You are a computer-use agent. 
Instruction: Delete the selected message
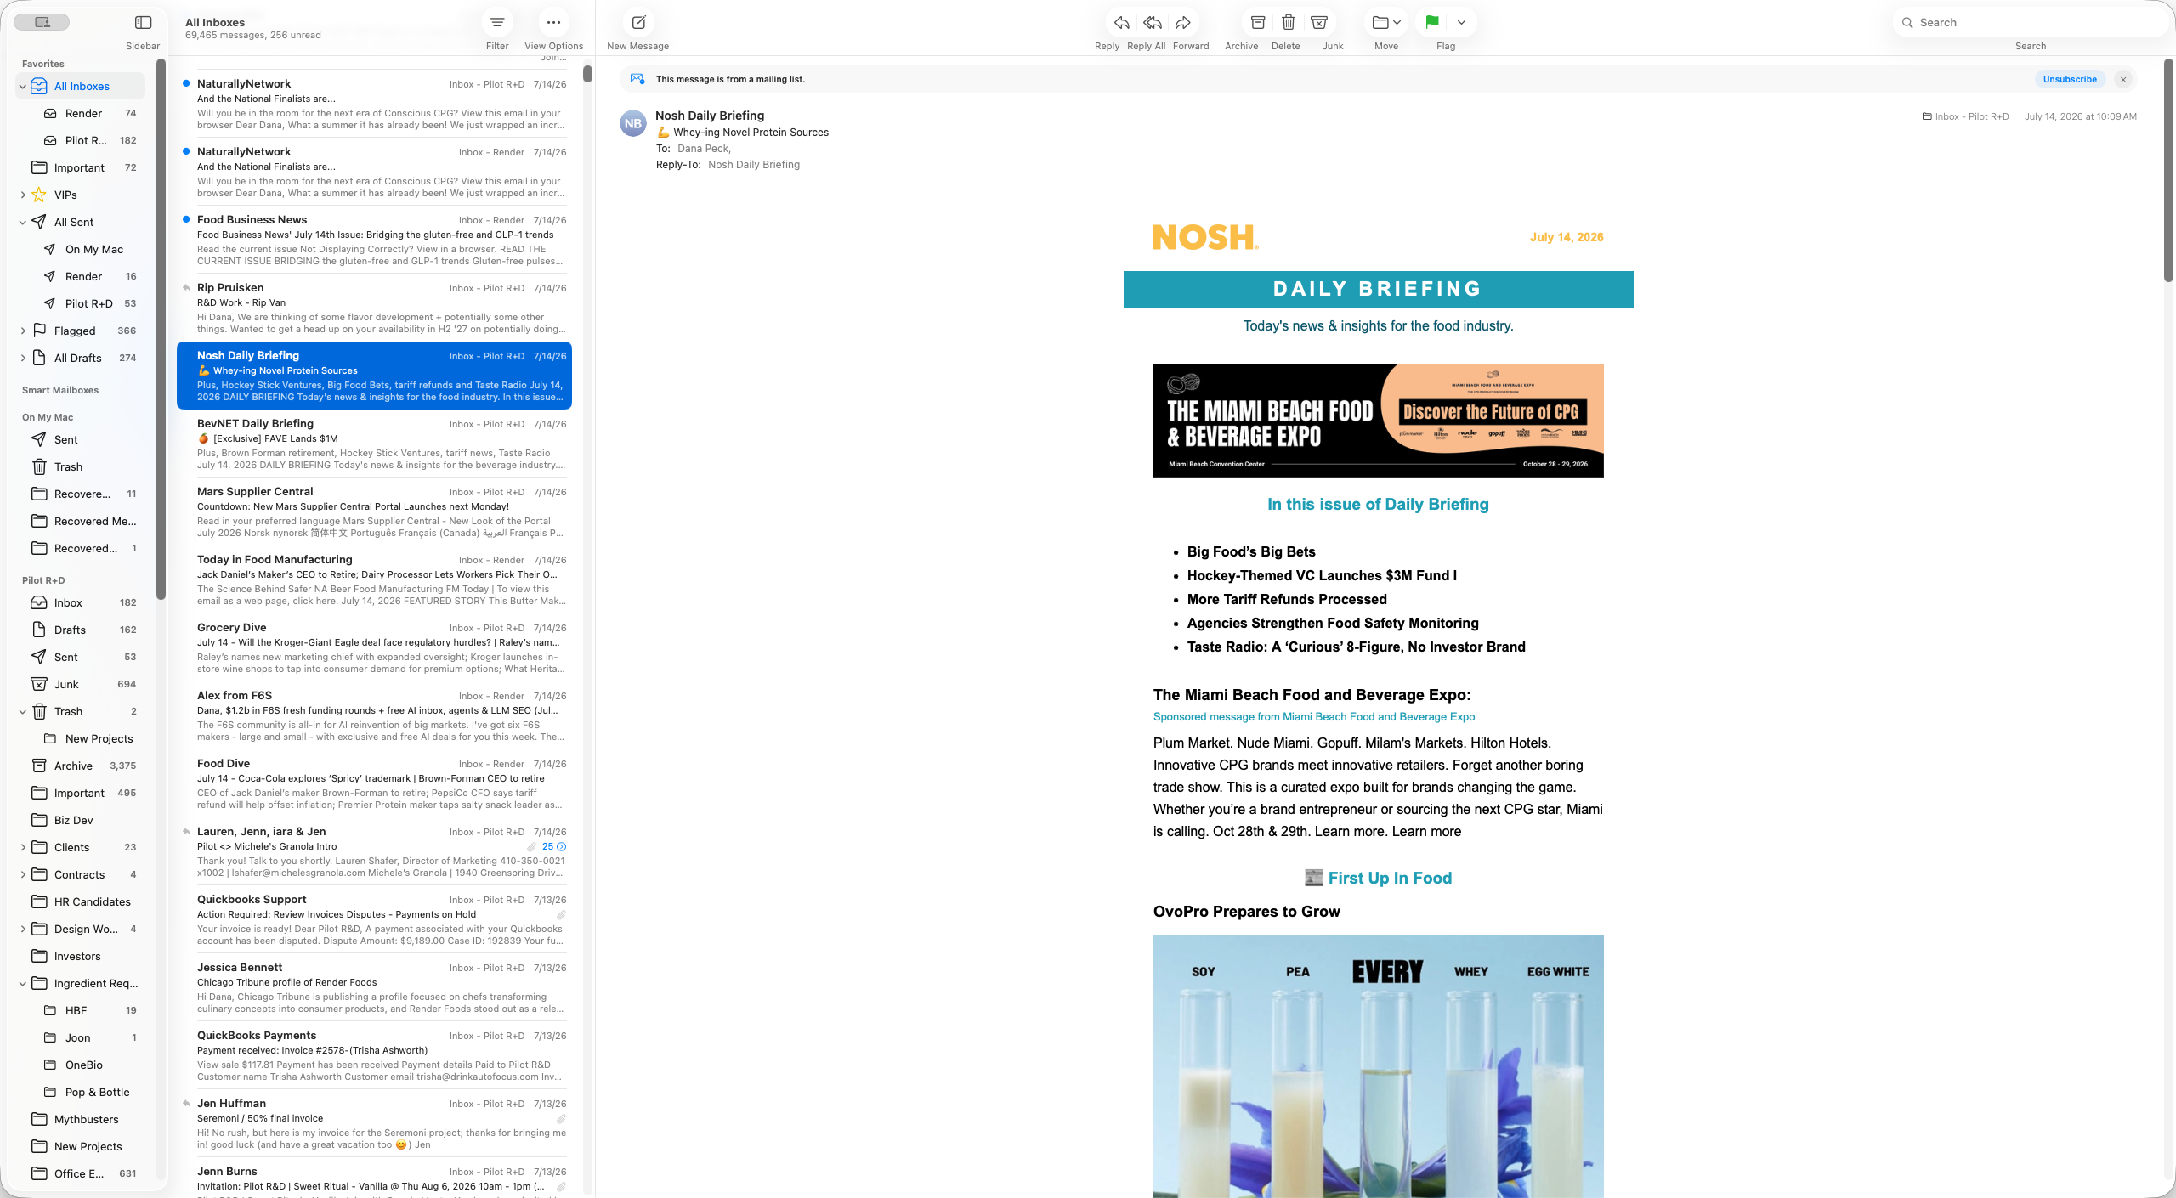pyautogui.click(x=1289, y=23)
